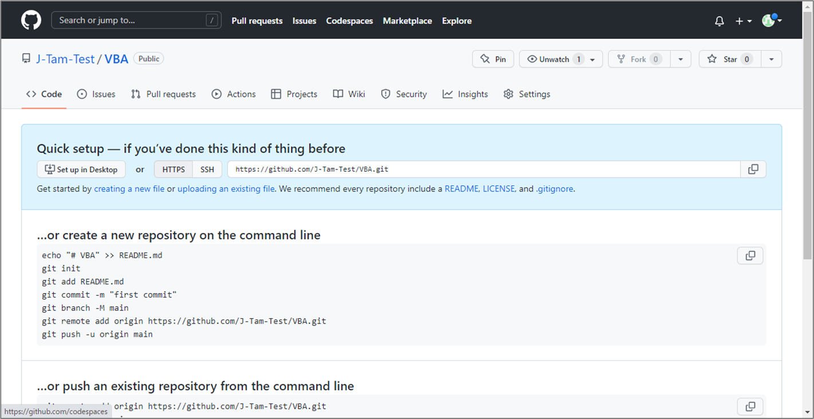Star the repository
This screenshot has width=814, height=419.
tap(730, 59)
